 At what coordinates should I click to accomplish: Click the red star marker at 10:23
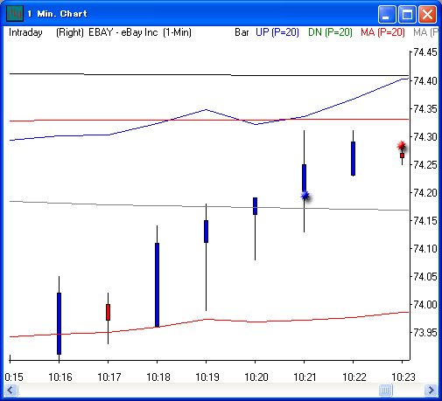pos(402,145)
